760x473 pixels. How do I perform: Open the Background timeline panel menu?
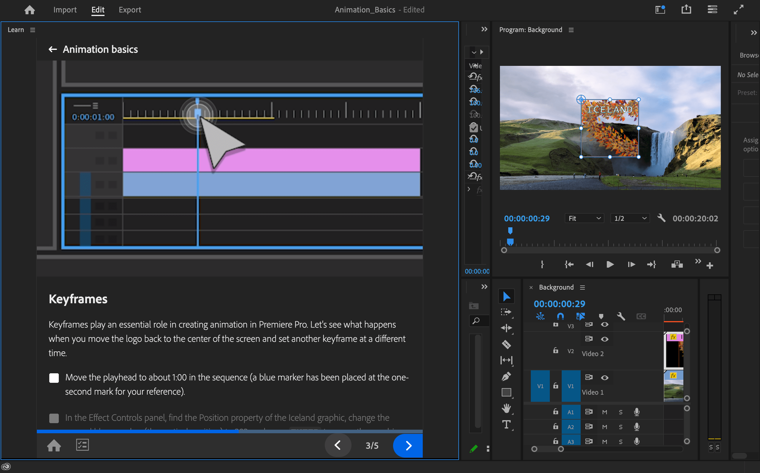(x=582, y=287)
